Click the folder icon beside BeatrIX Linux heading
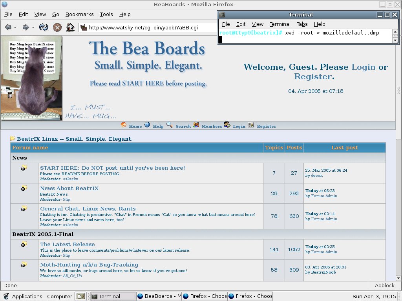 pos(13,138)
